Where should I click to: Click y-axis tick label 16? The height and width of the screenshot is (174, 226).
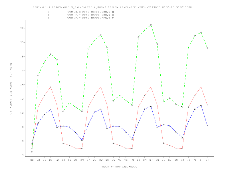[22, 71]
